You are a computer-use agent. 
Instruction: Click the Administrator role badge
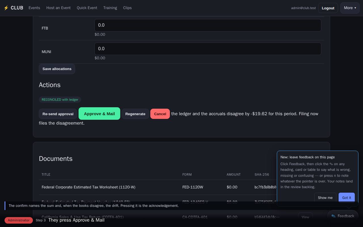point(19,220)
